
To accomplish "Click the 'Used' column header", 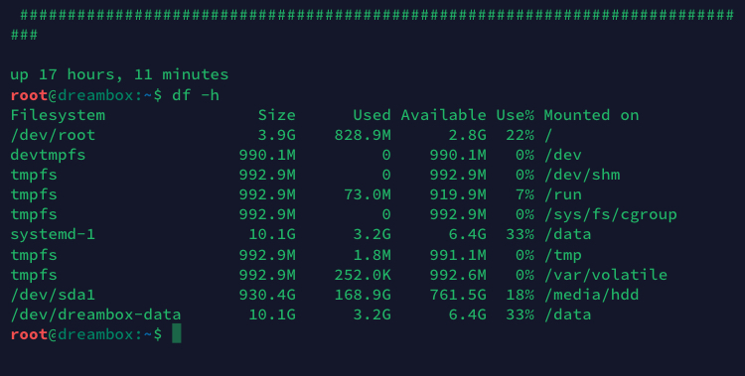I will click(372, 115).
